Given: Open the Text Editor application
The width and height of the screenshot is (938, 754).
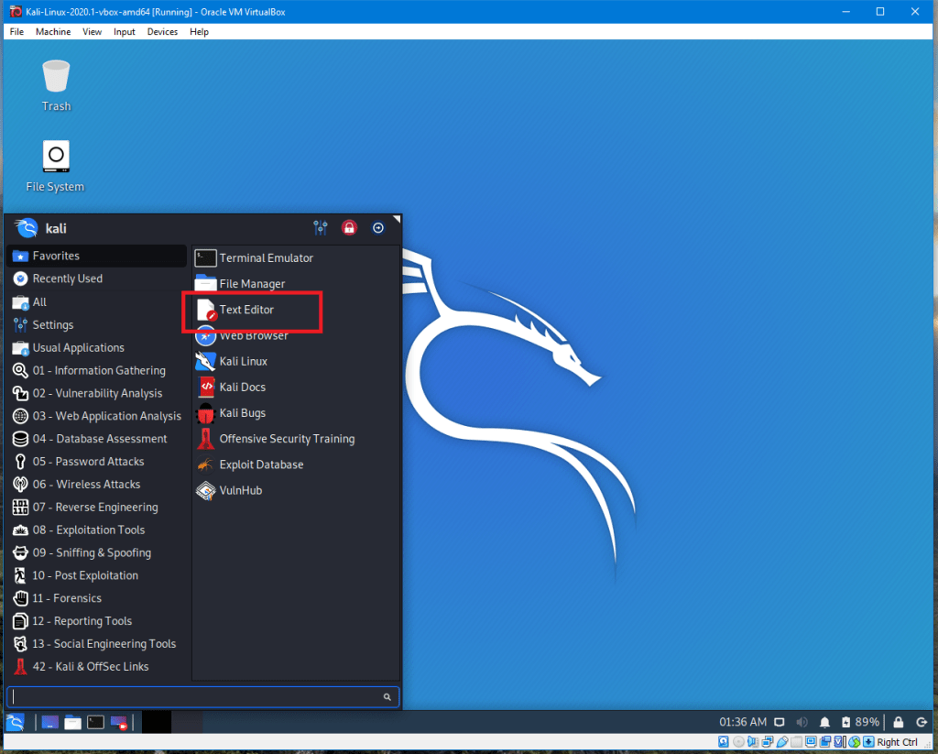Looking at the screenshot, I should click(x=246, y=311).
